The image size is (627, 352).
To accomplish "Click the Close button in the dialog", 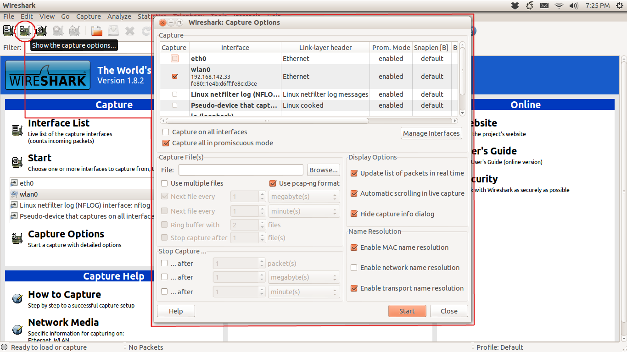I will (x=449, y=311).
